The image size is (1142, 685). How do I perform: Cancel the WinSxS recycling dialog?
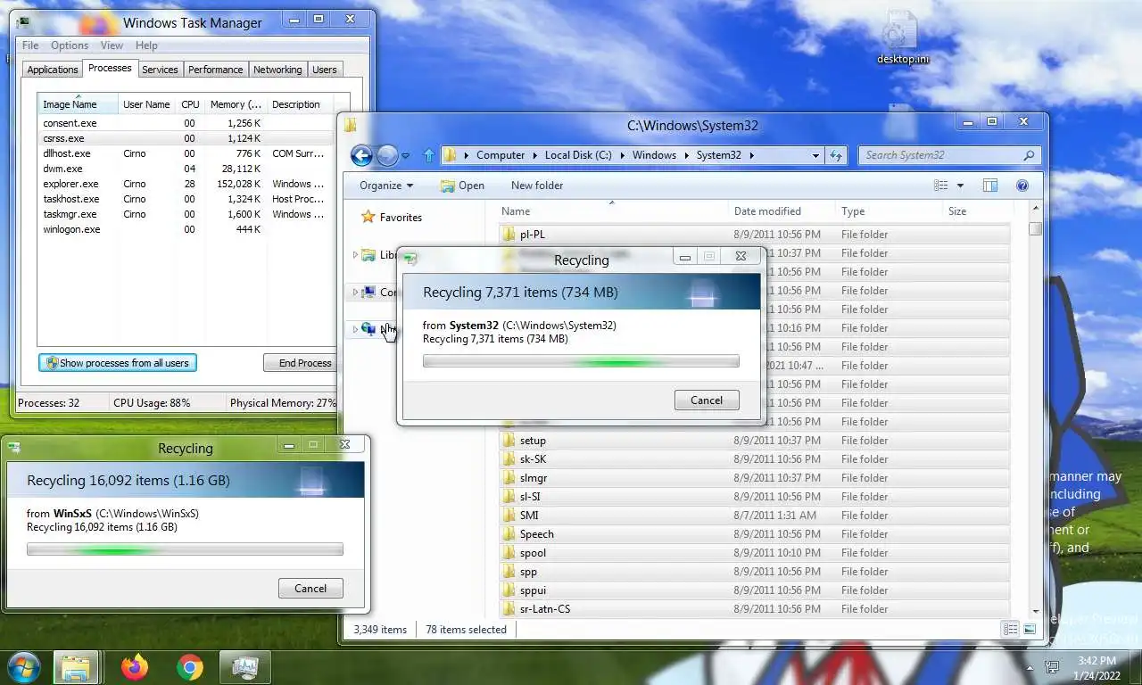(x=310, y=588)
